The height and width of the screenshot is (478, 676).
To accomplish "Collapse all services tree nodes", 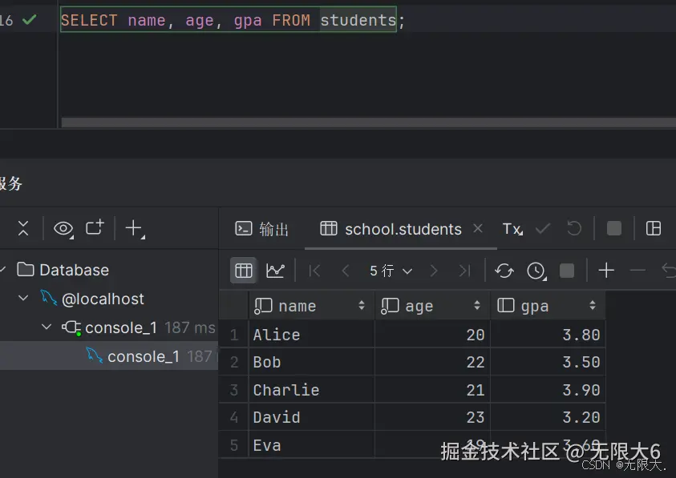I will coord(23,229).
